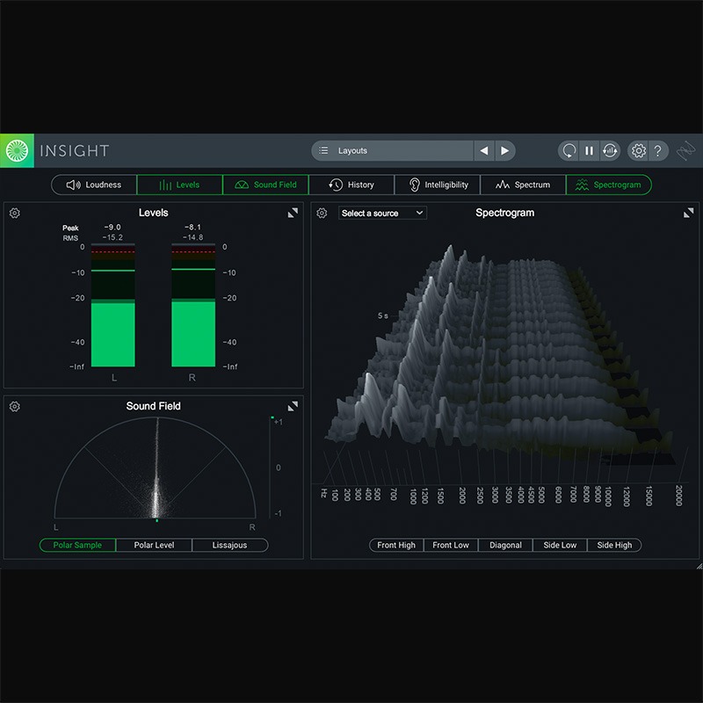The image size is (703, 703).
Task: Click the left RMS value -15.2
Action: [112, 237]
